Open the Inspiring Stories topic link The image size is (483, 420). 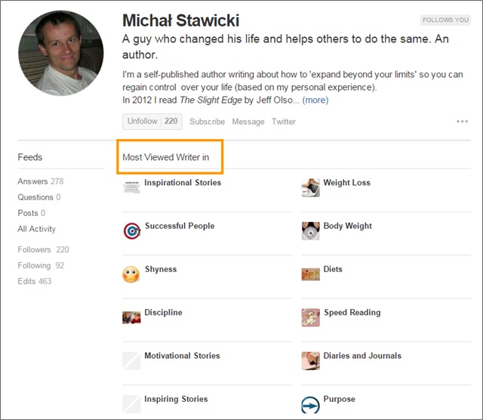(176, 399)
